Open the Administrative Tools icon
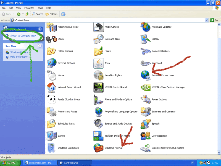This screenshot has height=166, width=221. point(52,27)
